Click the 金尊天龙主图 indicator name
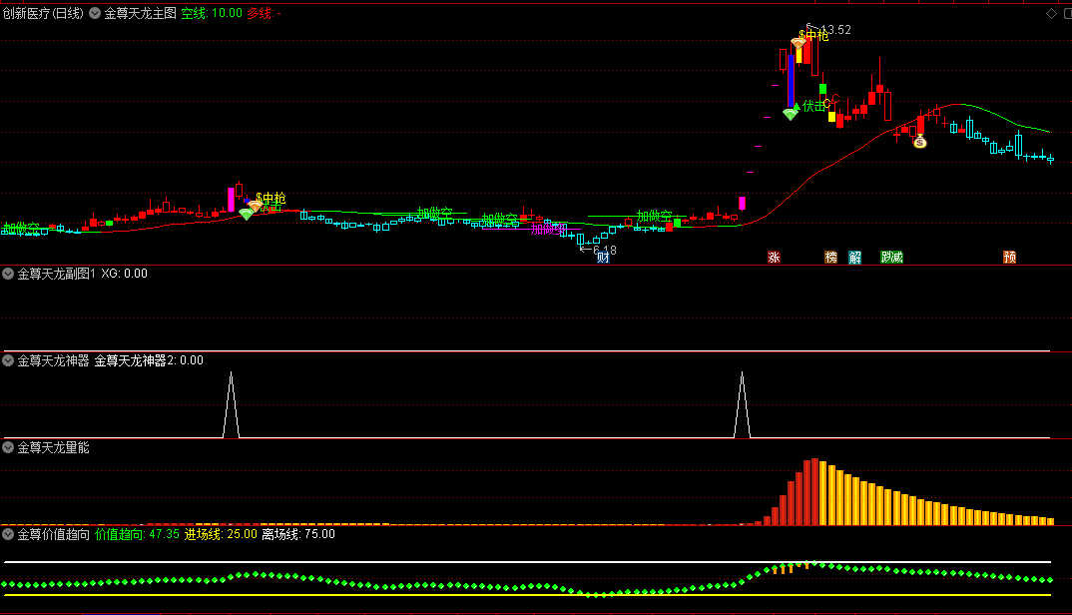Screen dimensions: 1072x615 pos(140,13)
